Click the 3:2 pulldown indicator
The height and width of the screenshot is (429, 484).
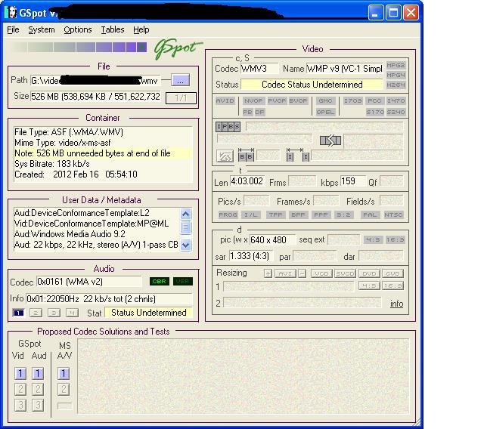coord(343,214)
